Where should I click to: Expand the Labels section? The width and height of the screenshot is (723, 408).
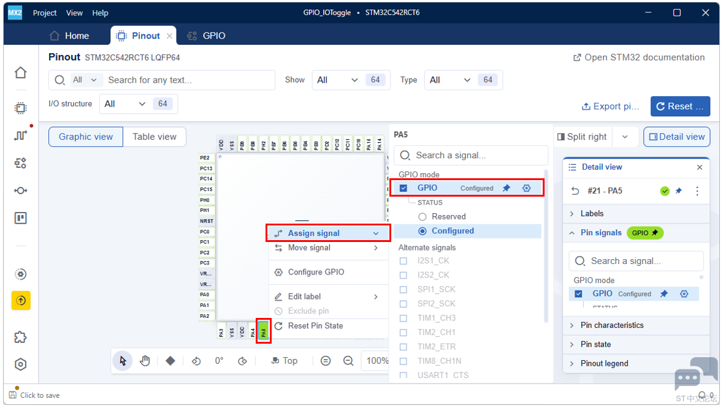(x=637, y=214)
